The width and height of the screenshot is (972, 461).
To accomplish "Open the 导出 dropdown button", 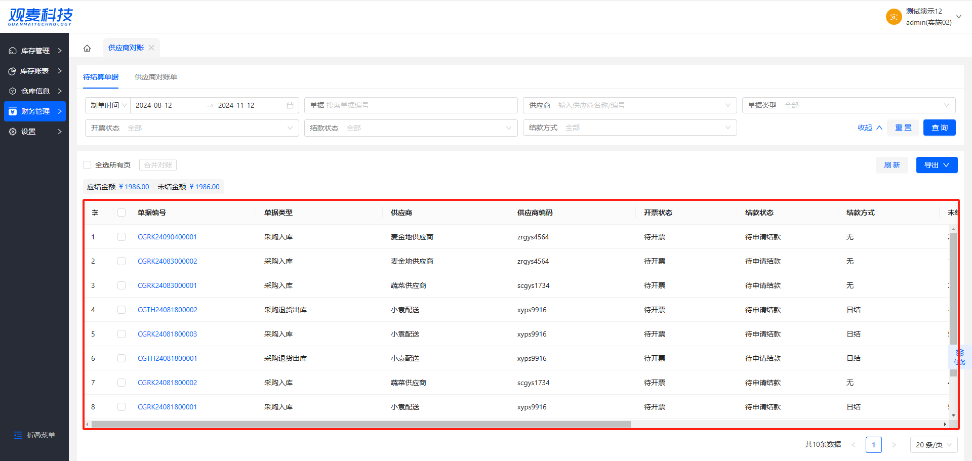I will coord(937,165).
